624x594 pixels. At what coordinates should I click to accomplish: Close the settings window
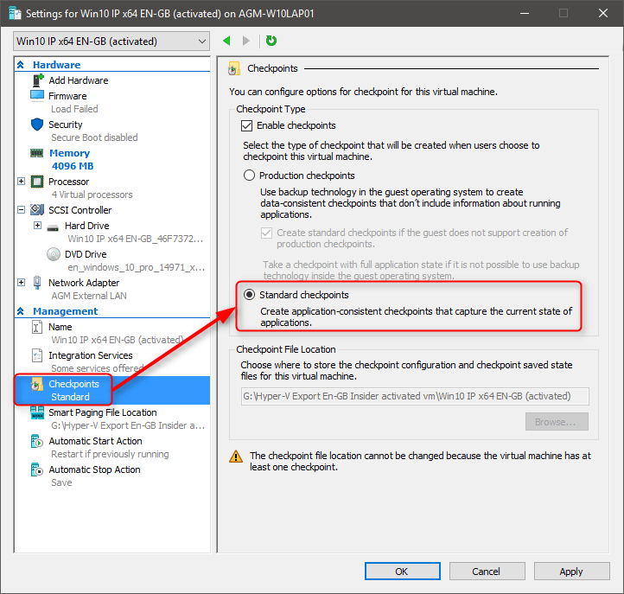click(x=603, y=13)
